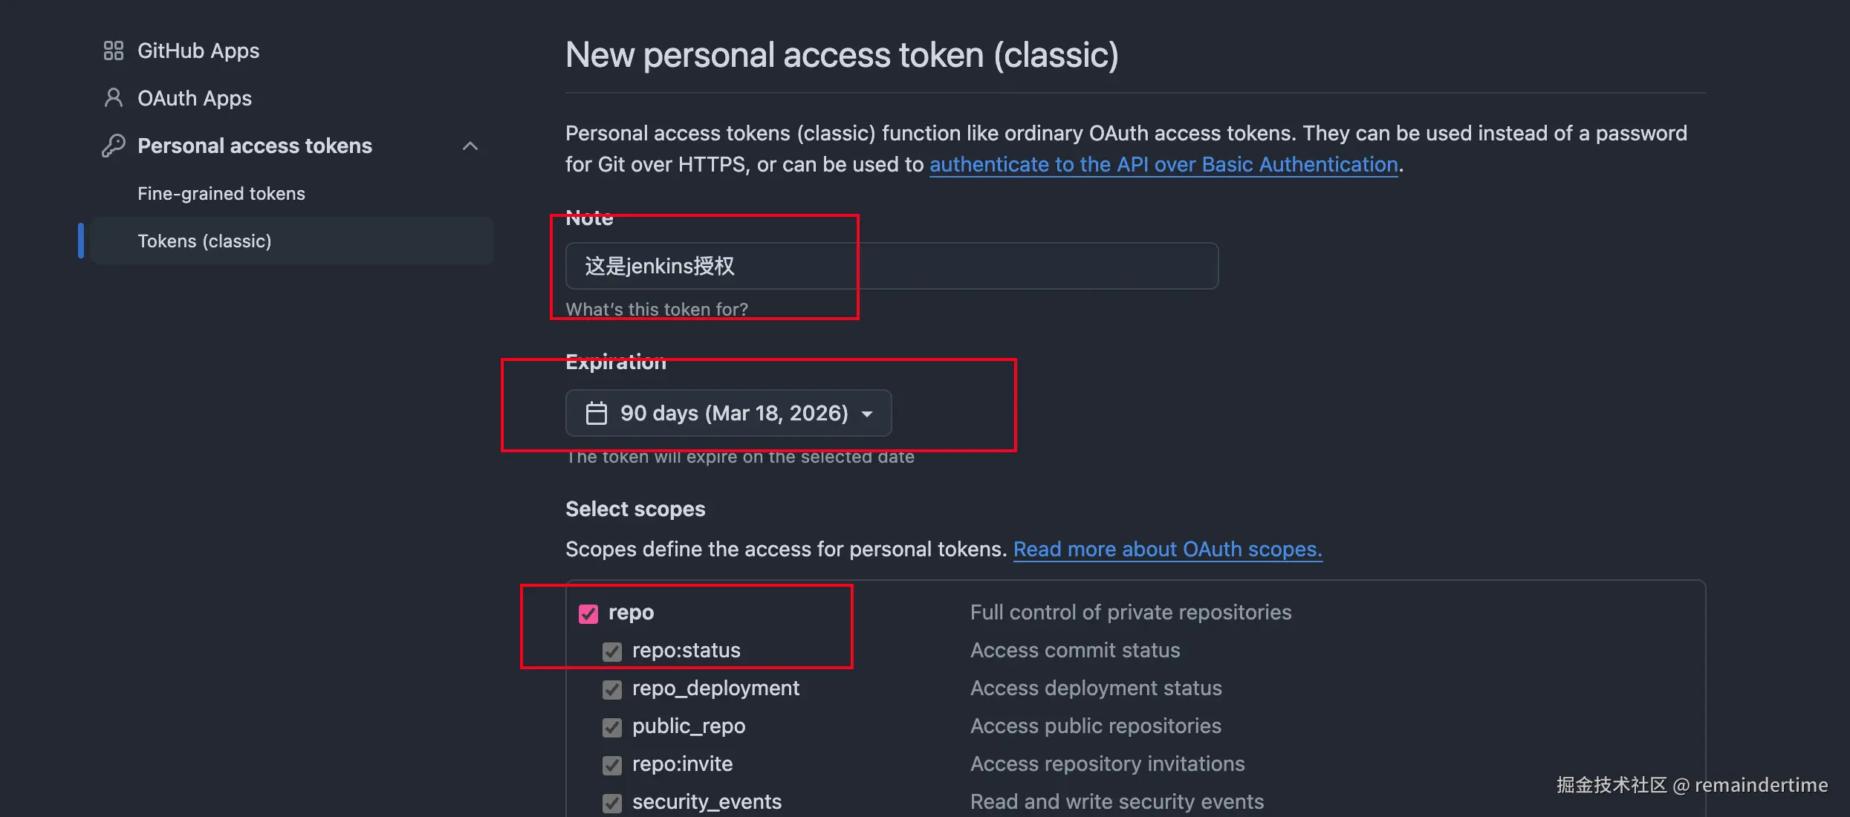The width and height of the screenshot is (1850, 817).
Task: Toggle the security_events checkbox
Action: tap(612, 803)
